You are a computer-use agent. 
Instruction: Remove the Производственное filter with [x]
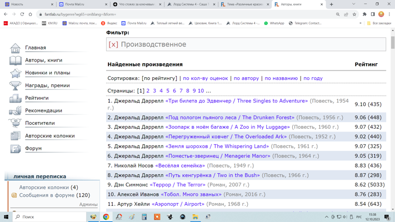(x=113, y=44)
